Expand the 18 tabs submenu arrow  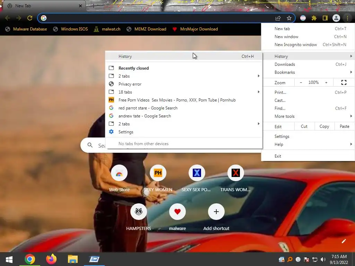(x=259, y=92)
